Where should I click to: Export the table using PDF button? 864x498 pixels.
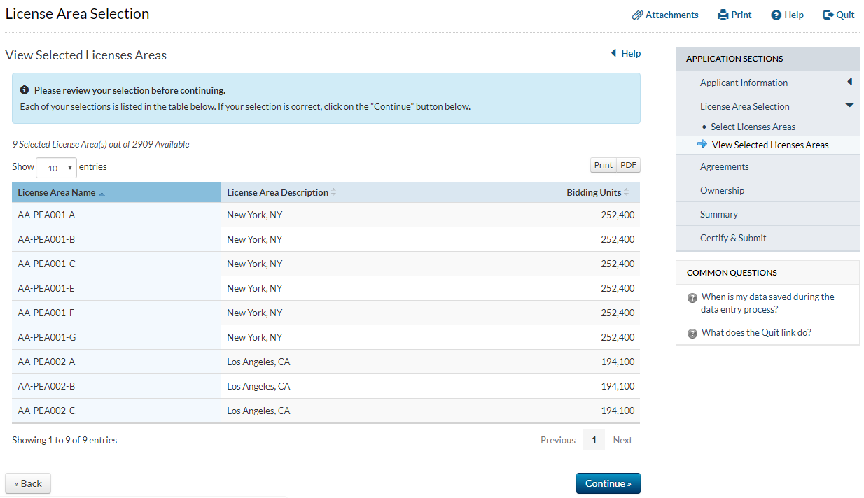628,165
